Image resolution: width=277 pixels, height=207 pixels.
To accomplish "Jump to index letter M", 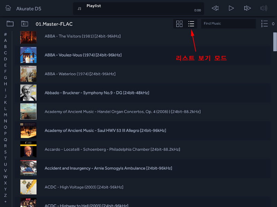I will coord(6,115).
